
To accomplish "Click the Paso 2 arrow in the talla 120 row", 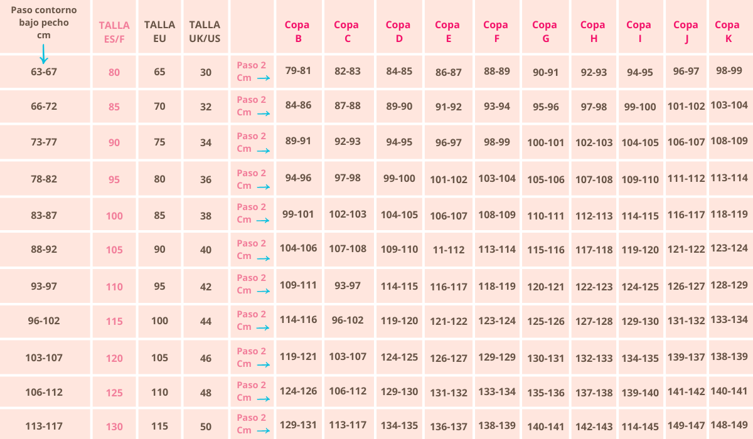I will (263, 365).
